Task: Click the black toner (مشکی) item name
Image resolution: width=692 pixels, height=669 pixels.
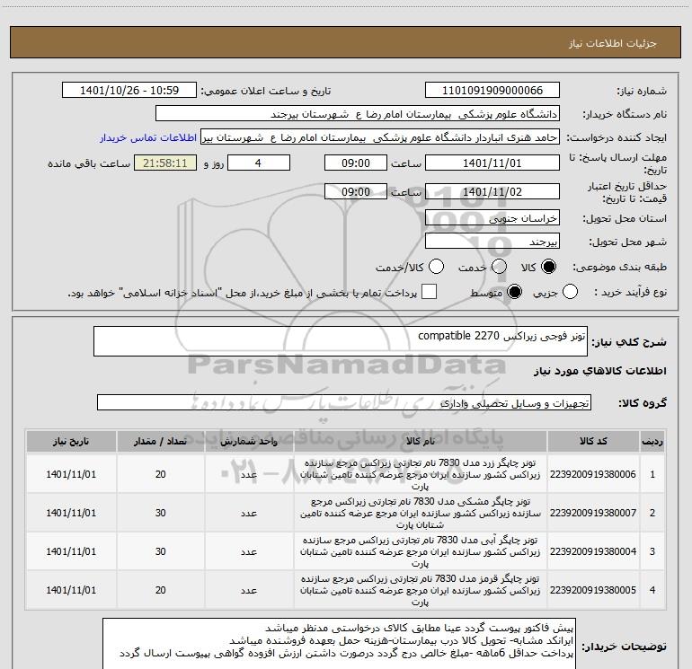Action: 421,513
